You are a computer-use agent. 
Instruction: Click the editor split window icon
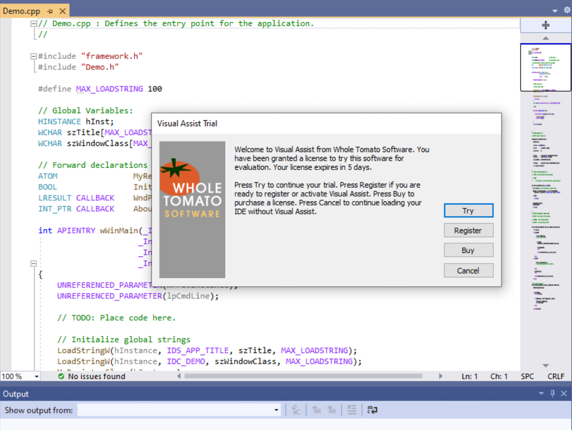[x=546, y=25]
